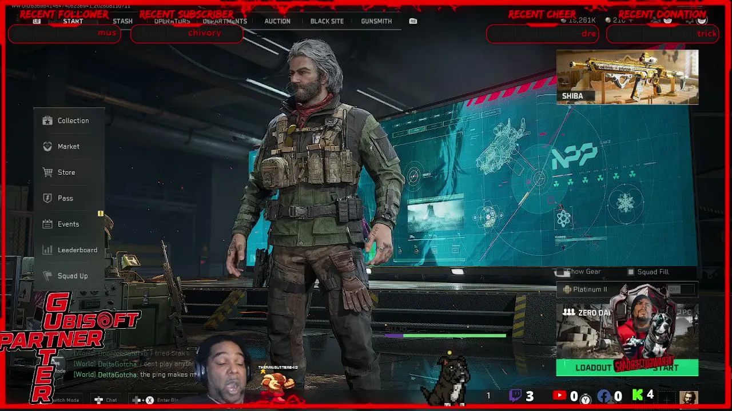Viewport: 732px width, 411px height.
Task: Select Market in the side menu
Action: click(x=69, y=147)
